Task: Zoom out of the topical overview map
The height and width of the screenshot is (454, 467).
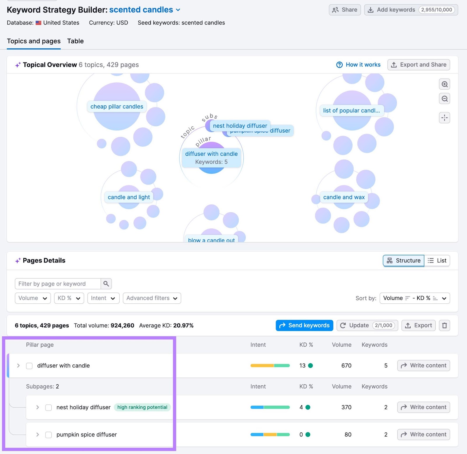Action: coord(444,99)
